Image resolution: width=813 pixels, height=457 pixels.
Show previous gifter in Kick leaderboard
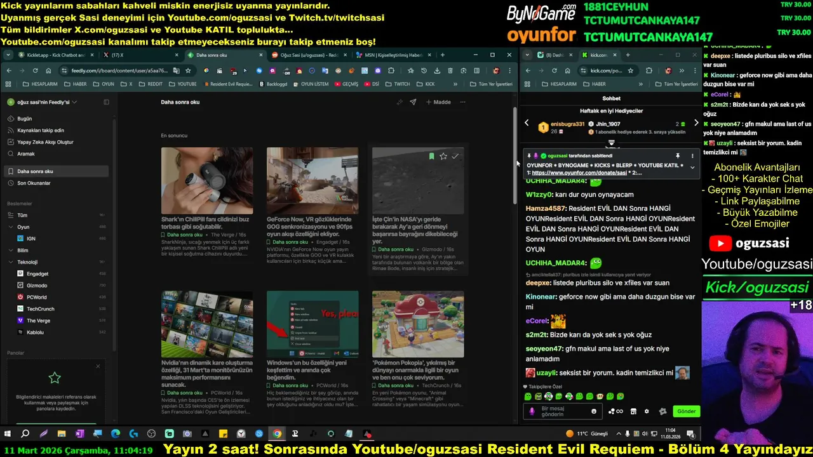(x=527, y=123)
